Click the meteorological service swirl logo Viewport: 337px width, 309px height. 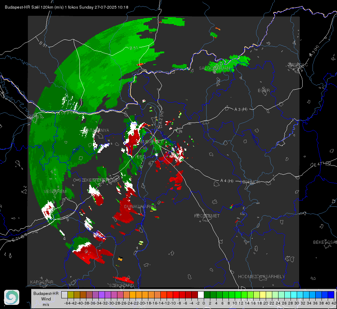click(12, 297)
